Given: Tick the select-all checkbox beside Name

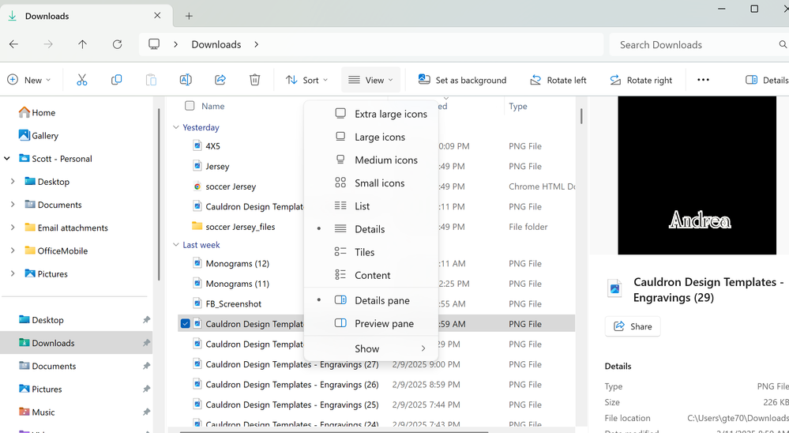Looking at the screenshot, I should (x=190, y=106).
